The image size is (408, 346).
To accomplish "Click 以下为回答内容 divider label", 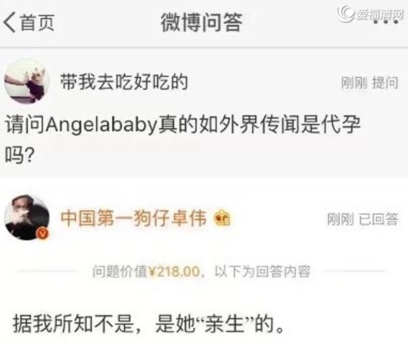I will tap(262, 271).
